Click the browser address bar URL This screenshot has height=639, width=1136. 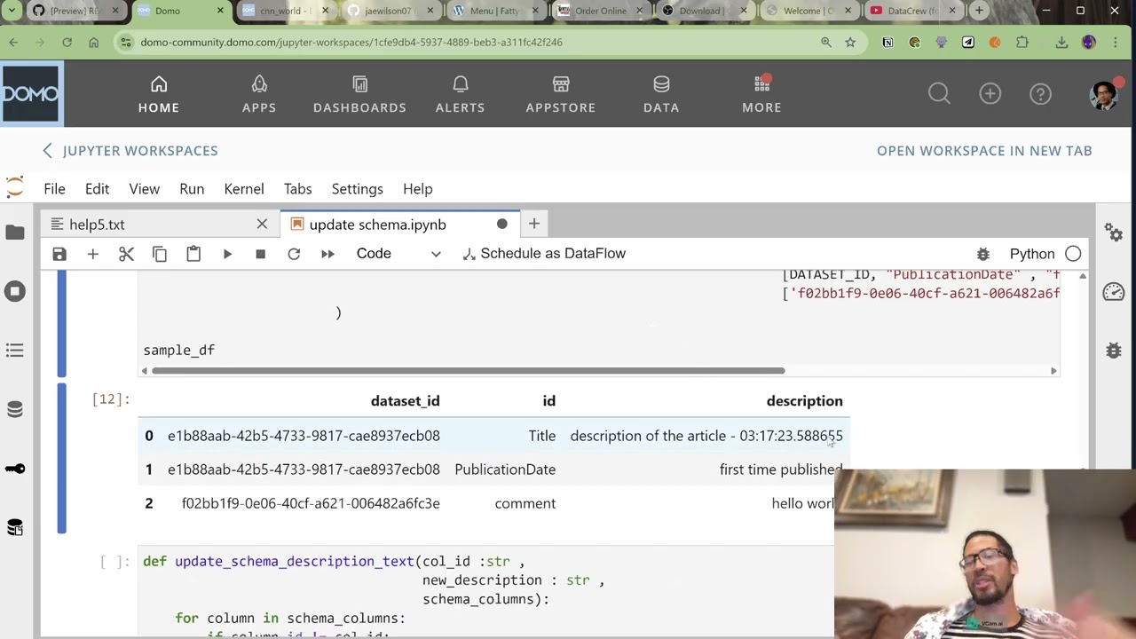point(351,42)
